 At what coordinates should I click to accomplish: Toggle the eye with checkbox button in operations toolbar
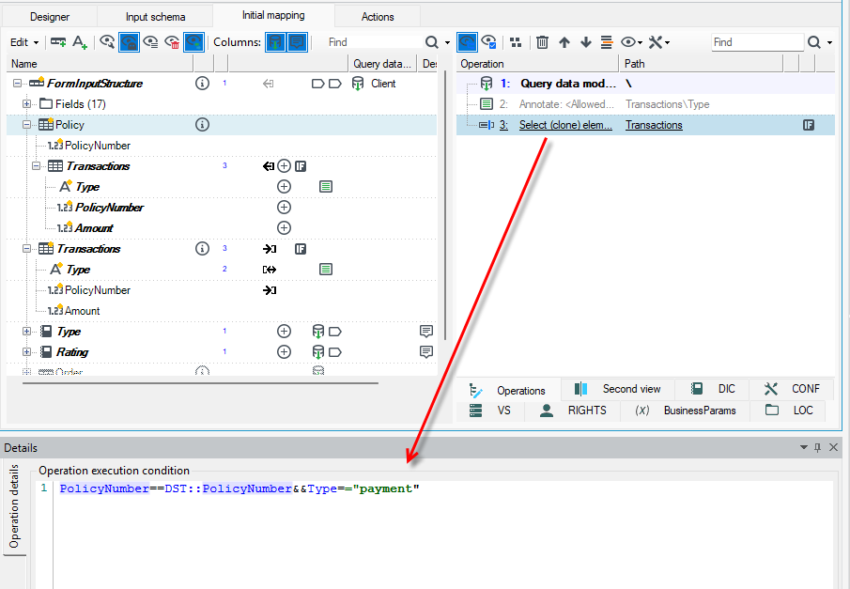pyautogui.click(x=488, y=41)
